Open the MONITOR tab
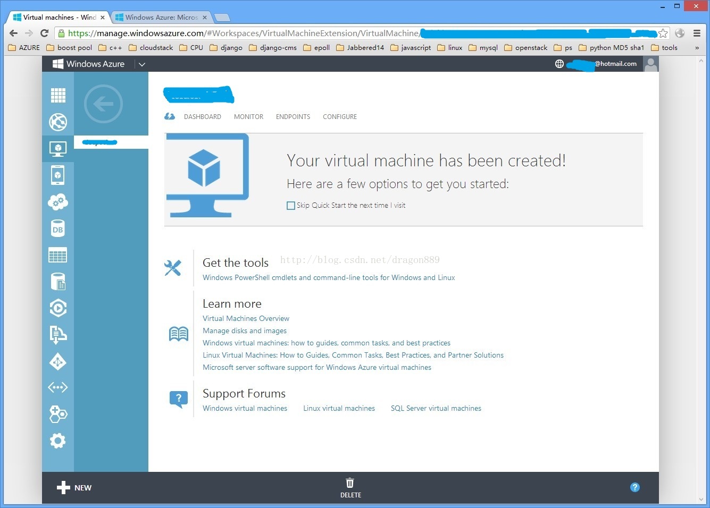This screenshot has width=710, height=508. tap(248, 117)
